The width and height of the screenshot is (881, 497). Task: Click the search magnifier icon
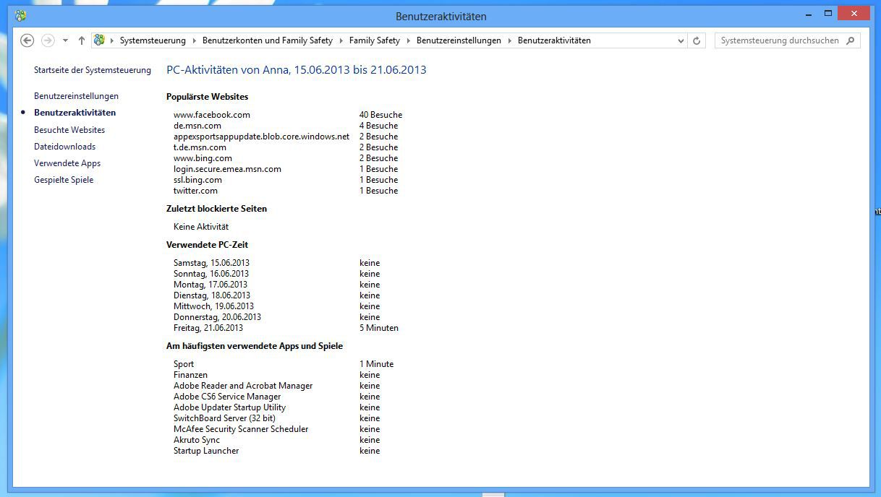(851, 40)
